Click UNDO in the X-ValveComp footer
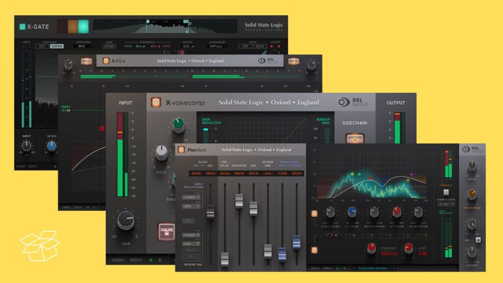Image resolution: width=503 pixels, height=283 pixels. 118,260
